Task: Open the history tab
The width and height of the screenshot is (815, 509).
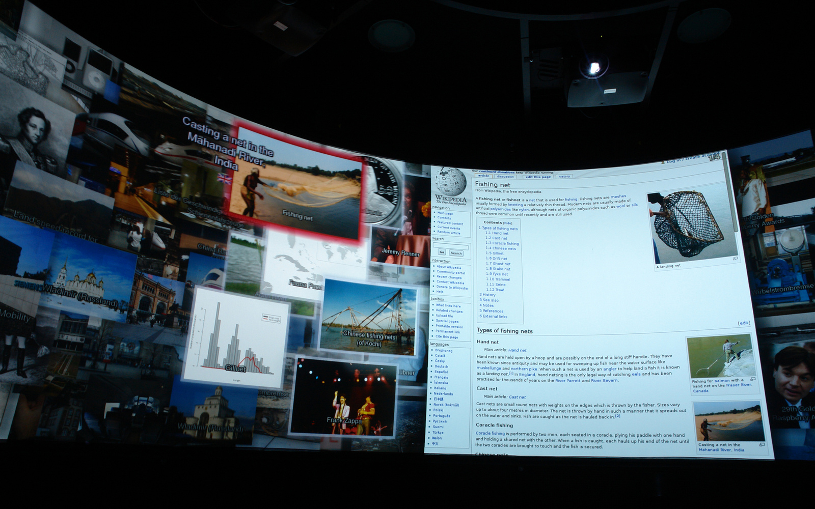Action: (x=564, y=176)
